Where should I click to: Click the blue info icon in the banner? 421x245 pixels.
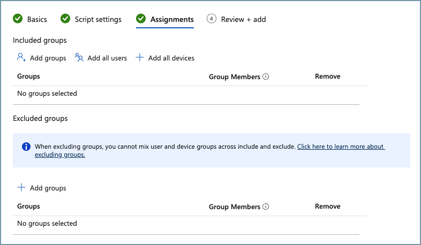click(26, 147)
